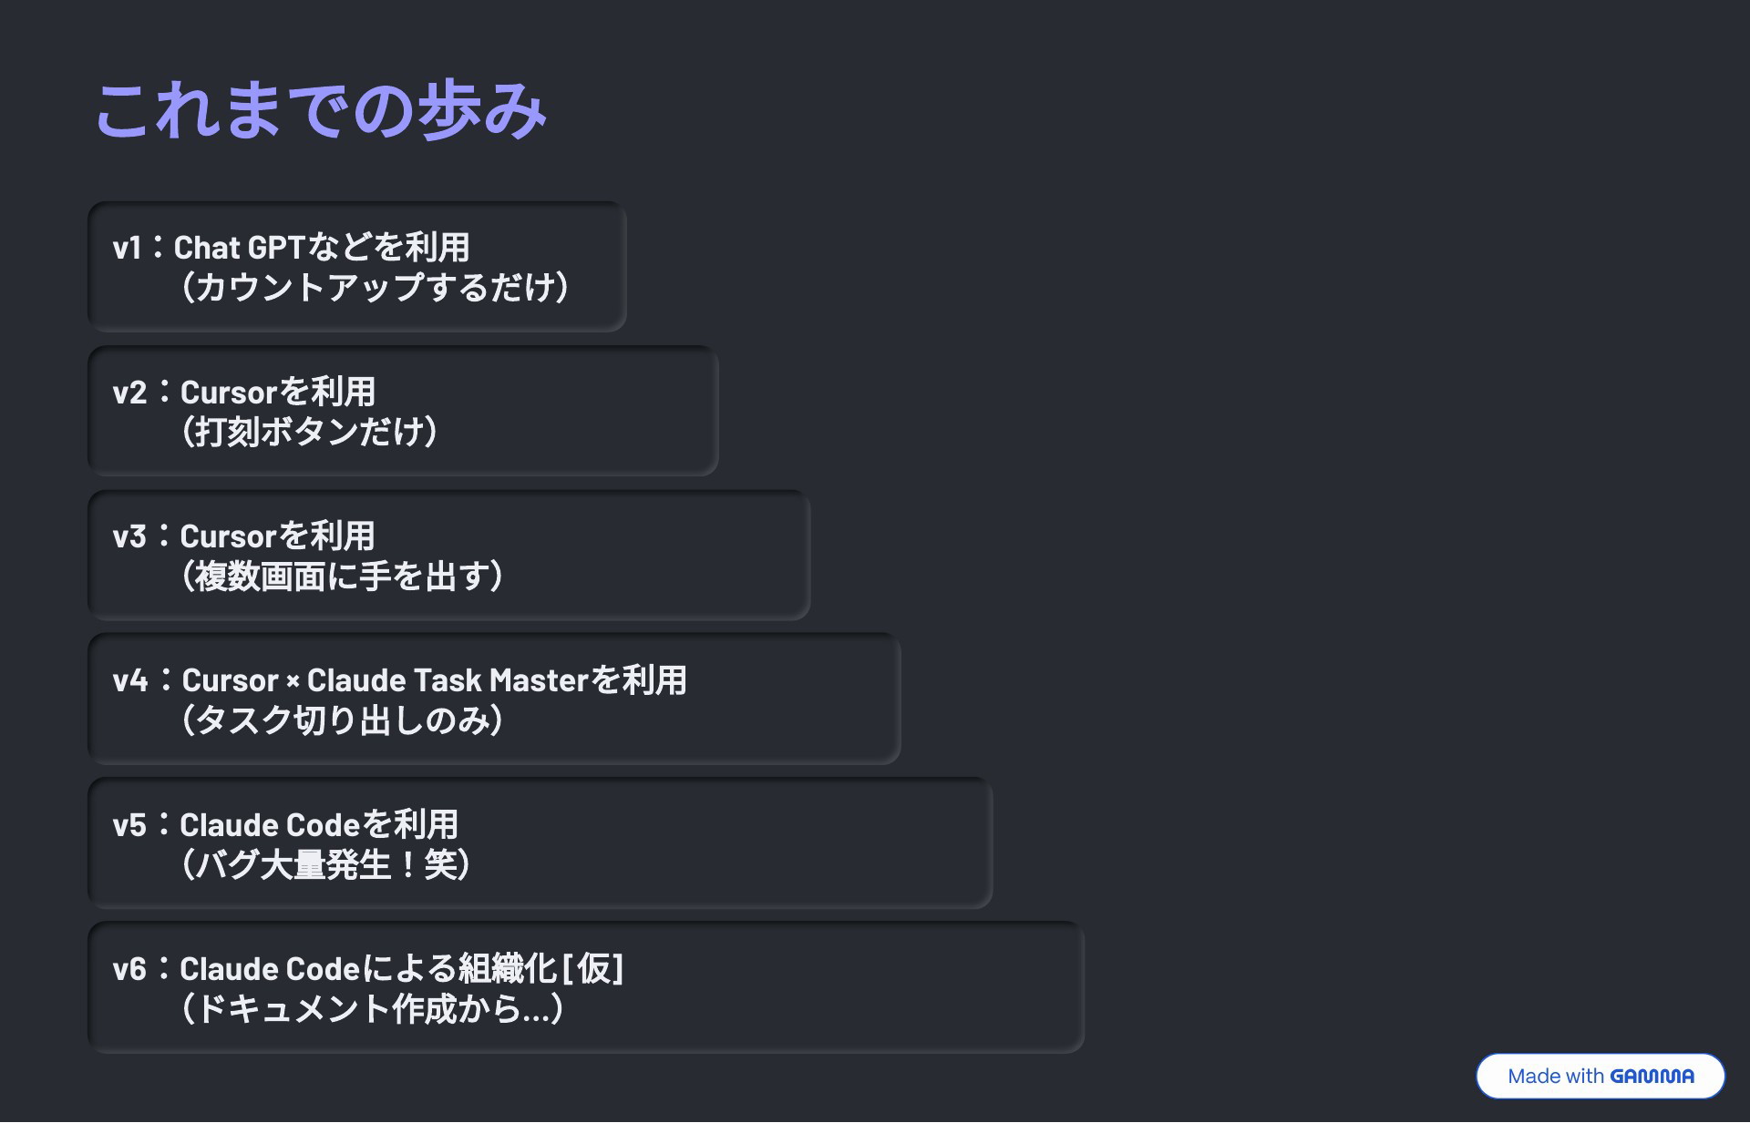
Task: Click the subtitle (ドキュメント作成から...)
Action: [x=372, y=1008]
